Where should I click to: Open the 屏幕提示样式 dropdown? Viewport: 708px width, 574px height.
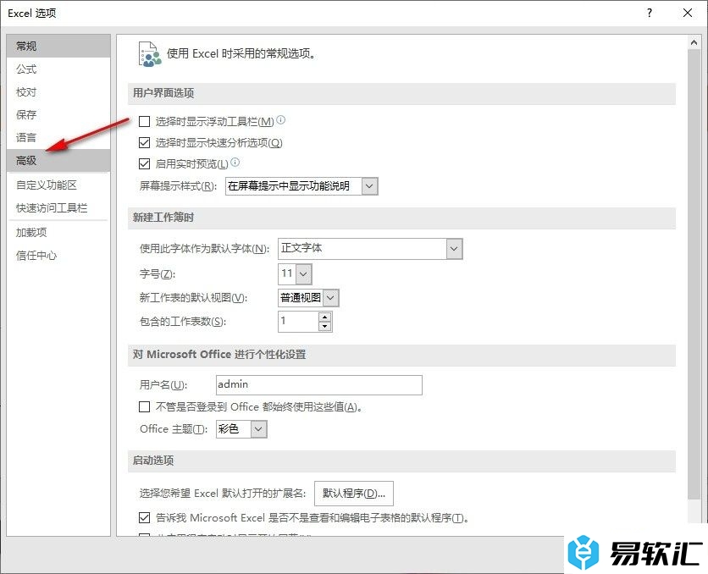[x=369, y=186]
